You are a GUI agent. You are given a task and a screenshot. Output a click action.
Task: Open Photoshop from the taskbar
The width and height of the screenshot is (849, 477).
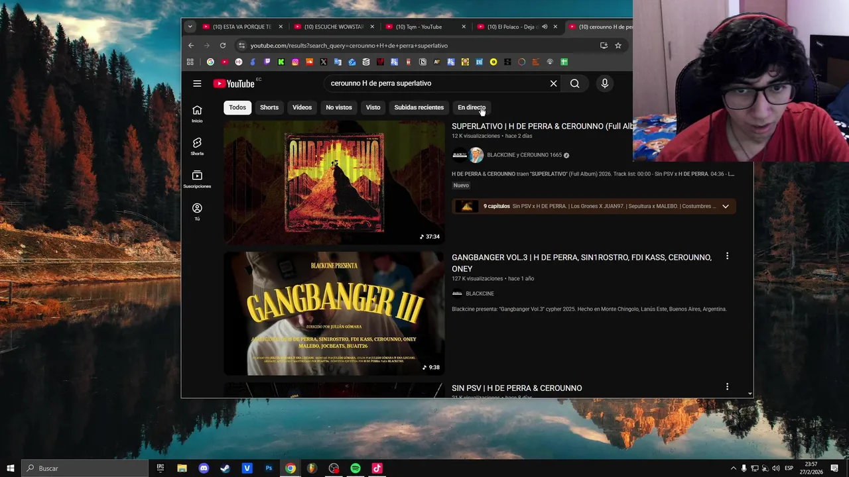point(269,468)
